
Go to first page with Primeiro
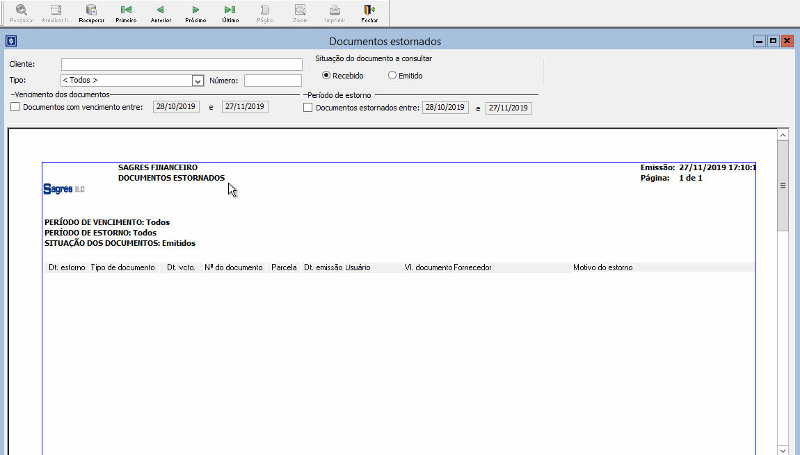coord(126,10)
